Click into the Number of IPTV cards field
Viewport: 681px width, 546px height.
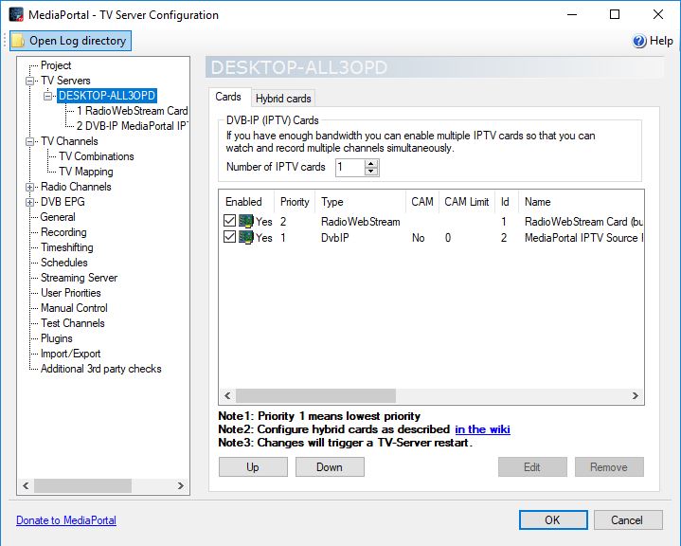(x=350, y=168)
